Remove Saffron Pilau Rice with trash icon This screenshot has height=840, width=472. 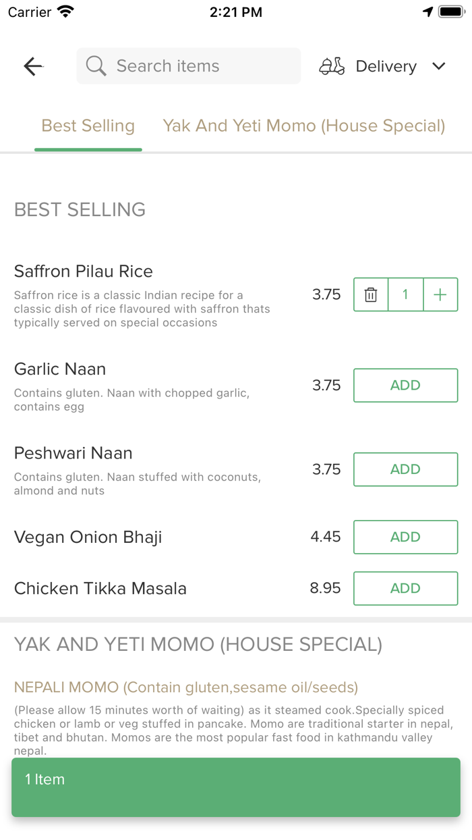coord(371,294)
